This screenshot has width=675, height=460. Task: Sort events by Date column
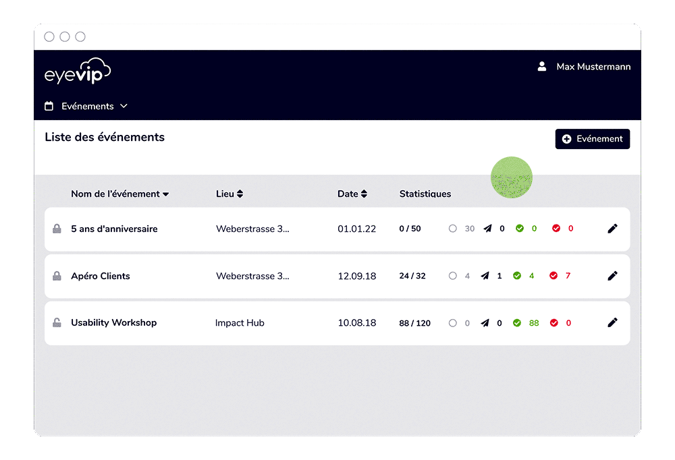[x=352, y=194]
